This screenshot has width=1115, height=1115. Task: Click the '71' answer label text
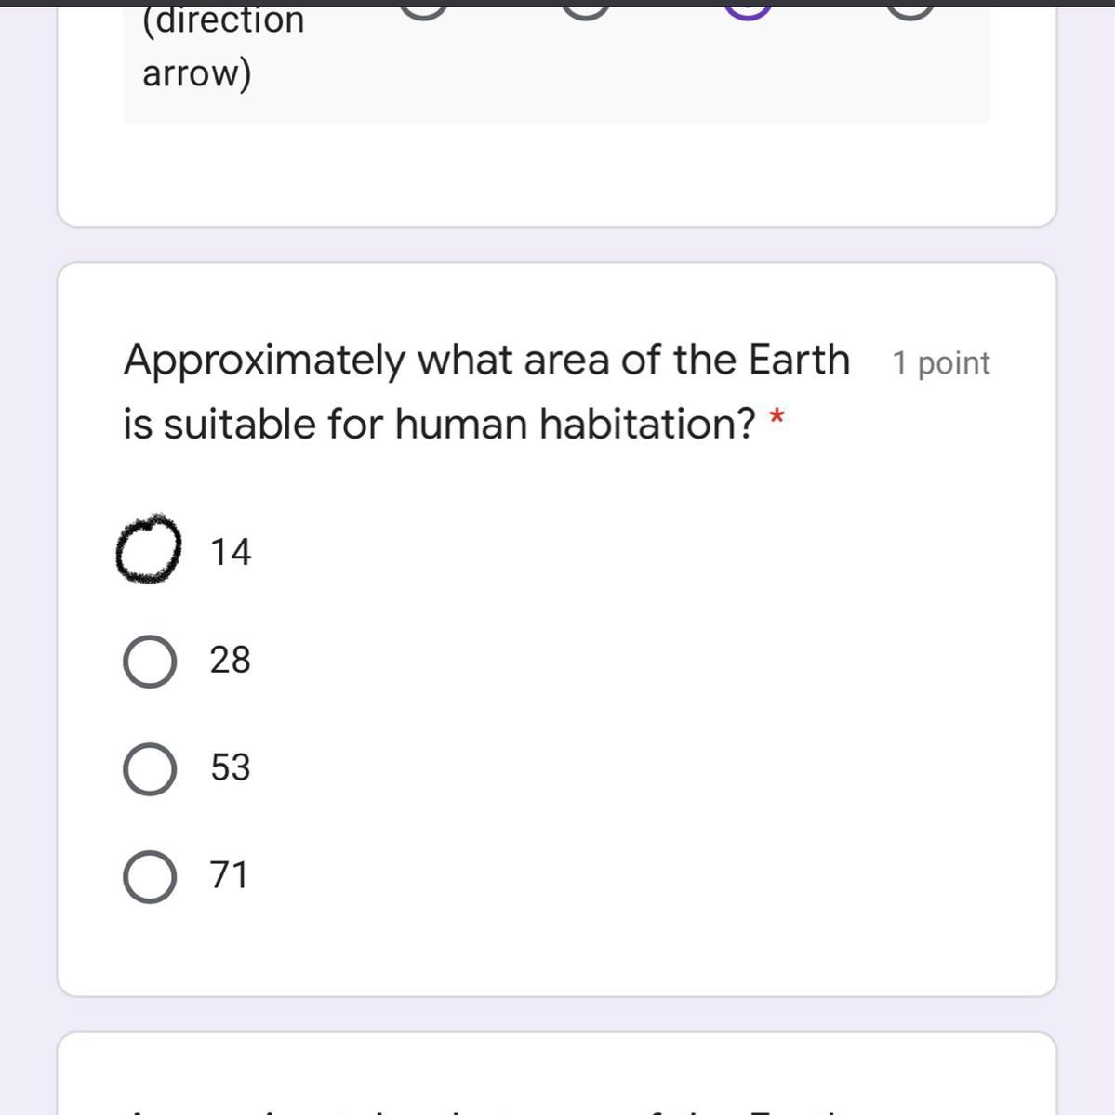click(229, 875)
